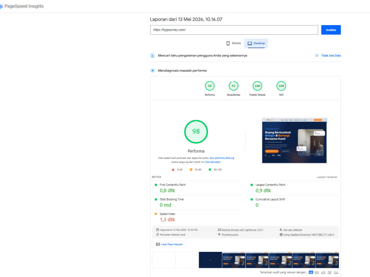Click the green circle 90–100 legend icon

click(x=210, y=170)
